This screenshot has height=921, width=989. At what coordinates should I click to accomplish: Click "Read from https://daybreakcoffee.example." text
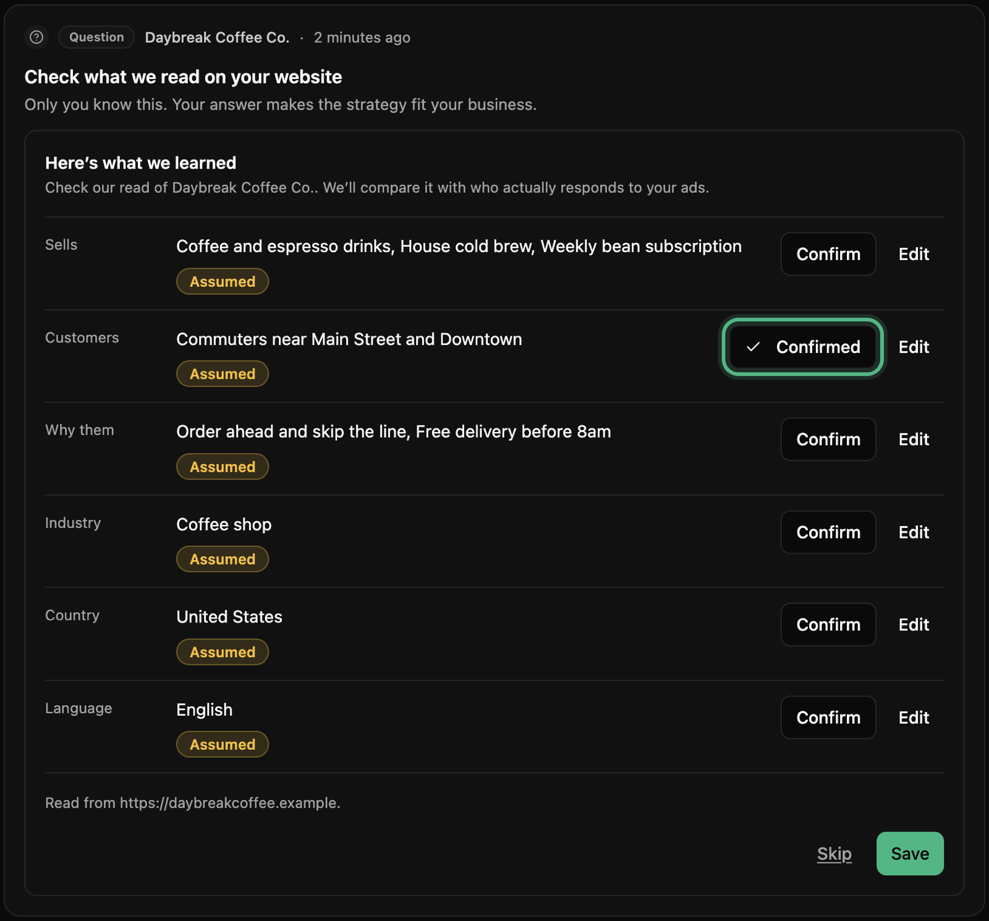(x=193, y=803)
